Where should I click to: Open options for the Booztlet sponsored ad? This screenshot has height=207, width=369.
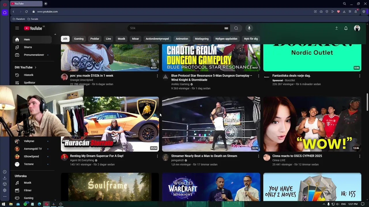click(360, 76)
